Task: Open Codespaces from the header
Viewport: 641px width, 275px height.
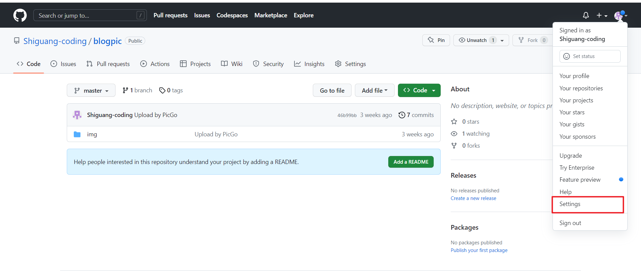Action: (232, 15)
